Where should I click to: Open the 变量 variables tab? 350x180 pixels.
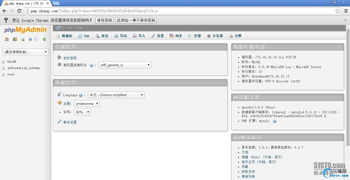tap(194, 36)
